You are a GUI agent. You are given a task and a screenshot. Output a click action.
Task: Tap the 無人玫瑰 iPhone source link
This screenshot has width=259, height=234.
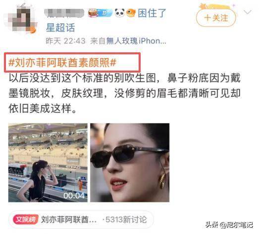(x=136, y=41)
